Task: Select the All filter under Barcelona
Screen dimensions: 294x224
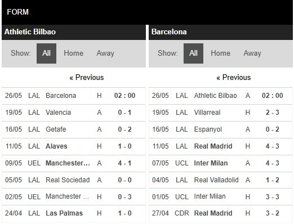Action: [x=193, y=53]
